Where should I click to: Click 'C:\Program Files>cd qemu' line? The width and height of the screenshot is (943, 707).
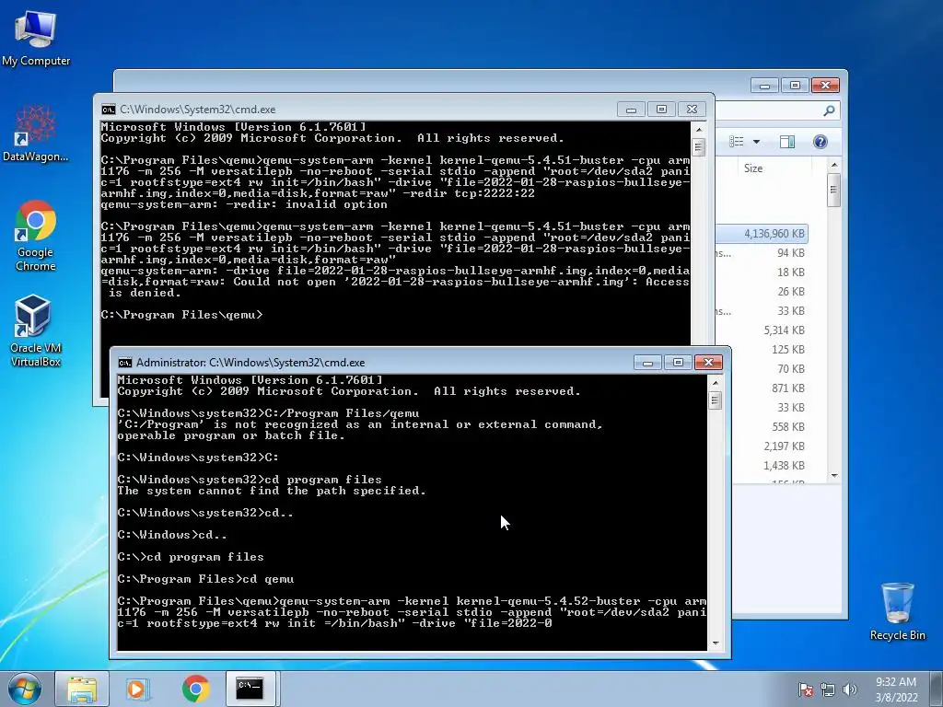pyautogui.click(x=205, y=579)
